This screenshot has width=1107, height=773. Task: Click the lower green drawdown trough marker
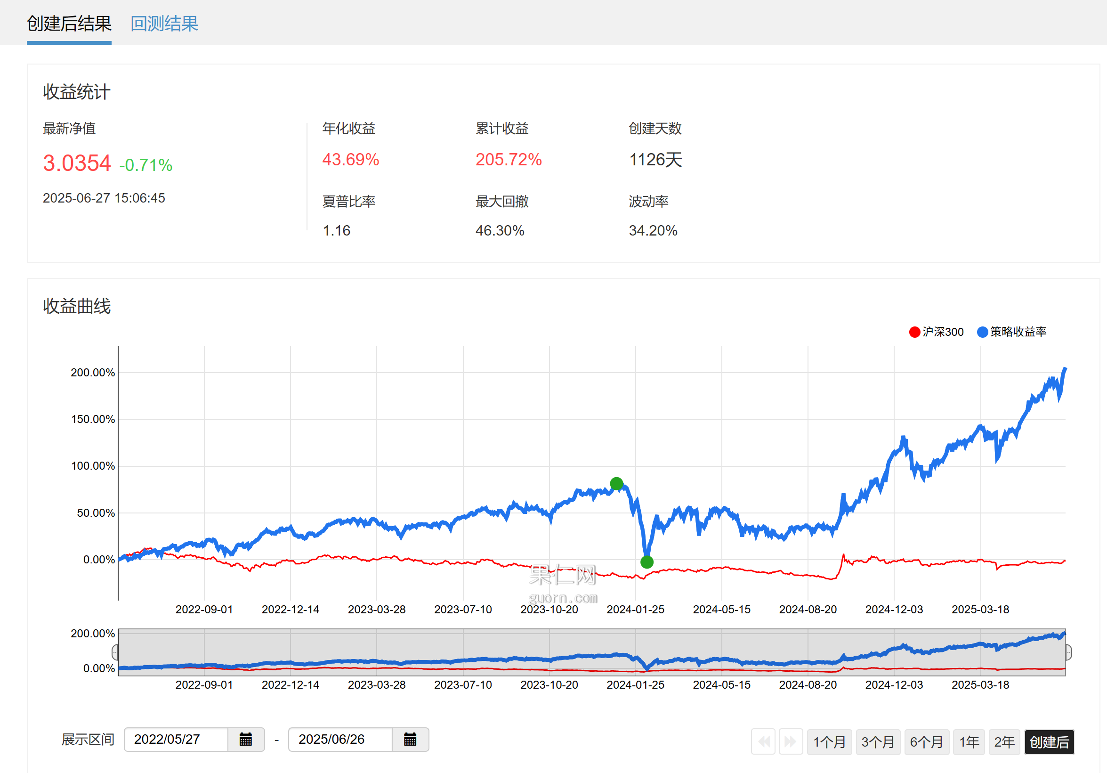[x=646, y=562]
